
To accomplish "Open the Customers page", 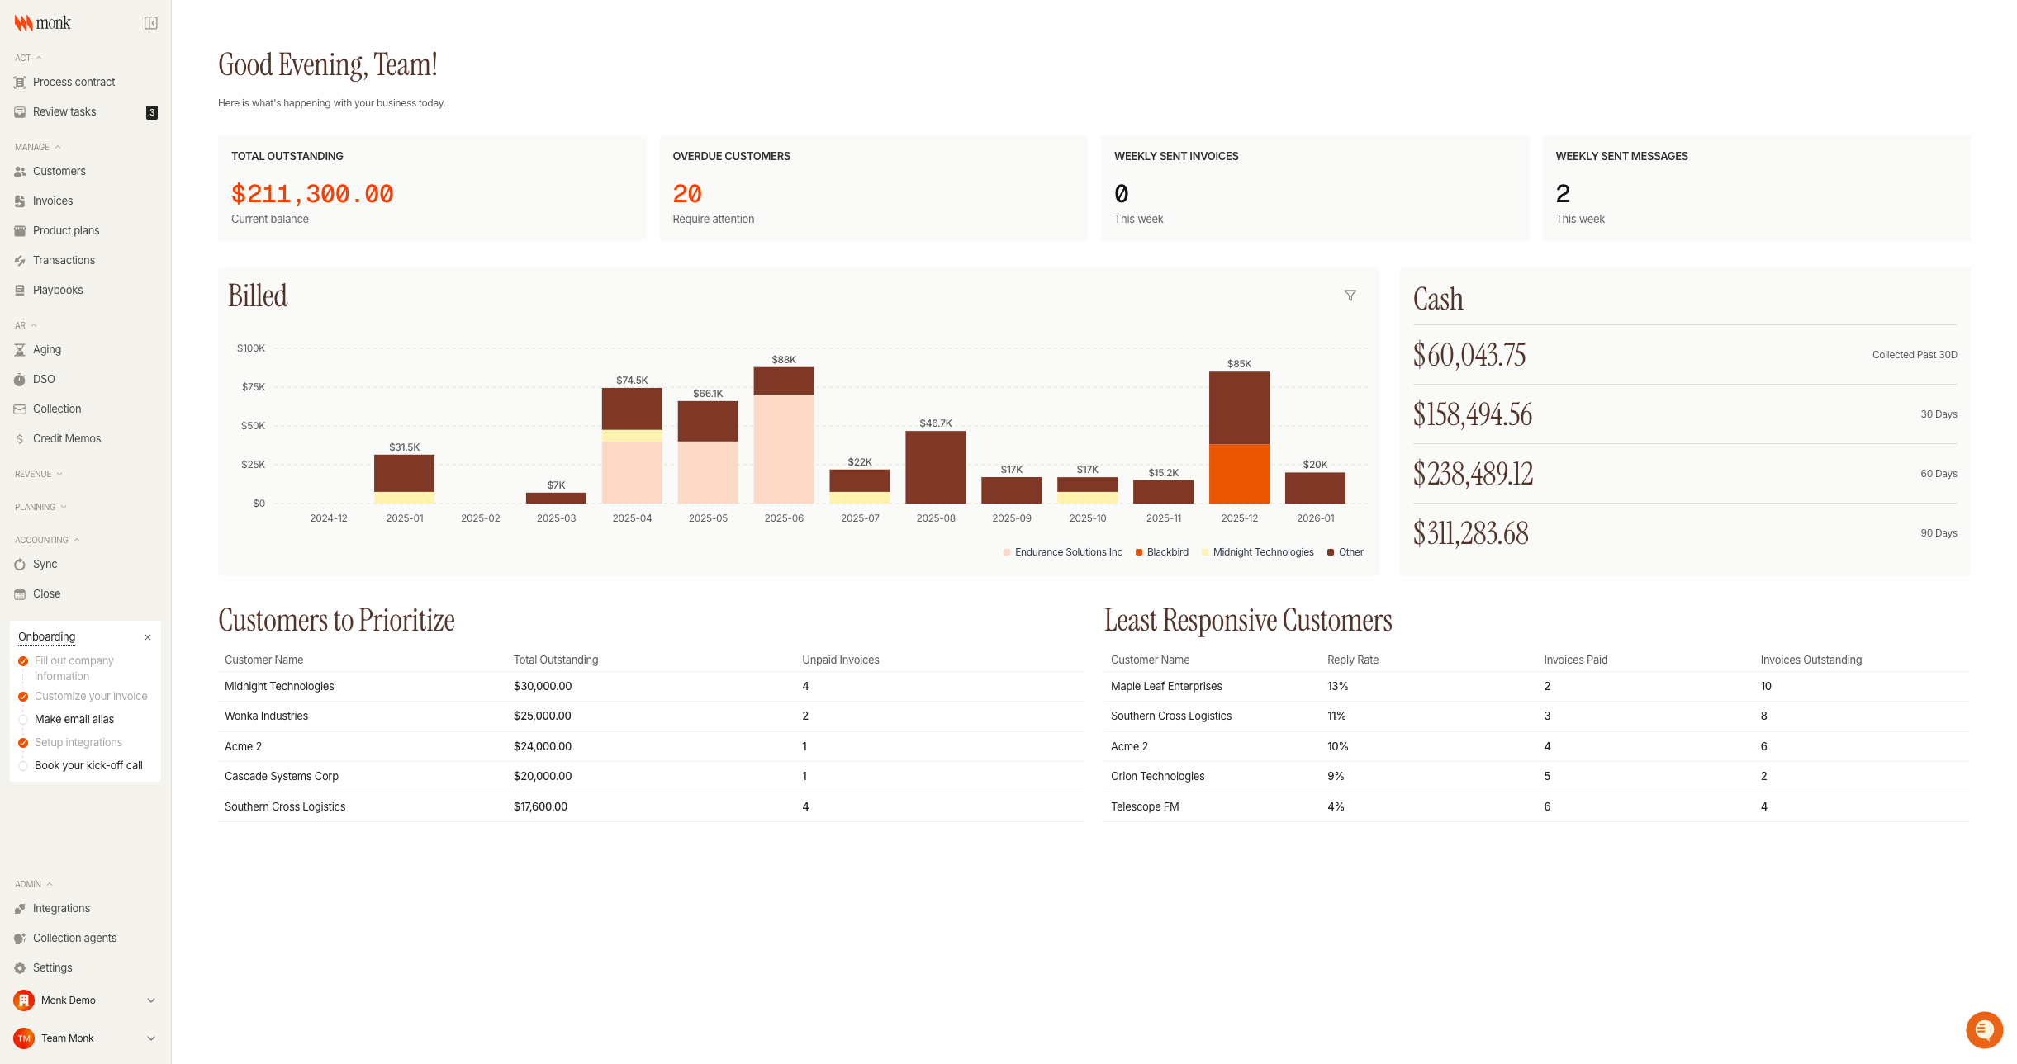I will 59,171.
